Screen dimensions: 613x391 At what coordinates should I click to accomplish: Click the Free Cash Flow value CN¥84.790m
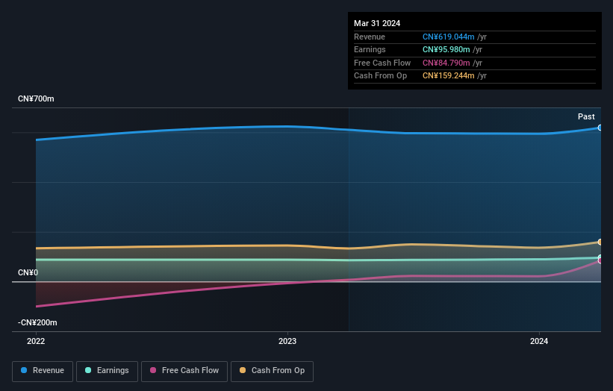446,63
